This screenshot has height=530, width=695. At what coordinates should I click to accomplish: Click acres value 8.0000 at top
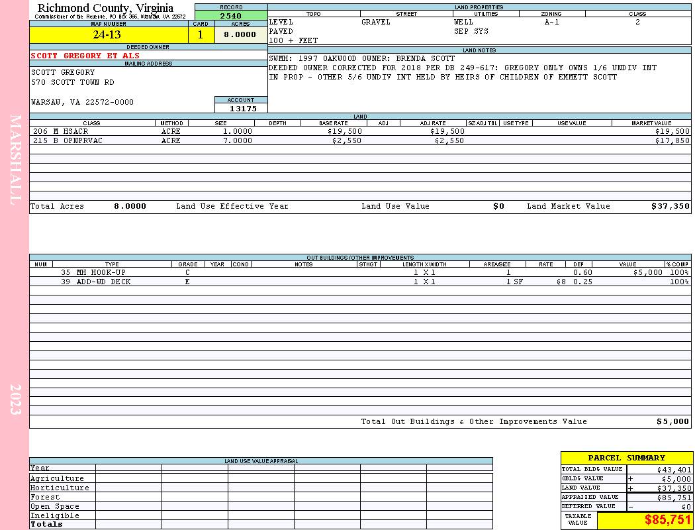[241, 34]
